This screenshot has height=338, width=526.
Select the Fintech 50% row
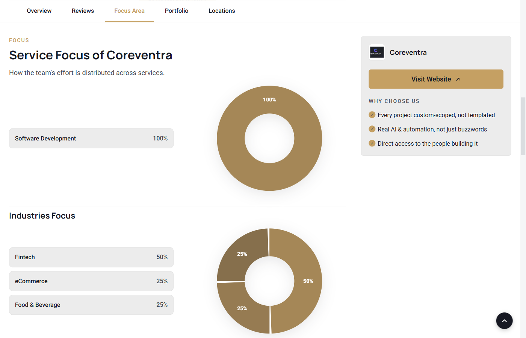click(91, 257)
